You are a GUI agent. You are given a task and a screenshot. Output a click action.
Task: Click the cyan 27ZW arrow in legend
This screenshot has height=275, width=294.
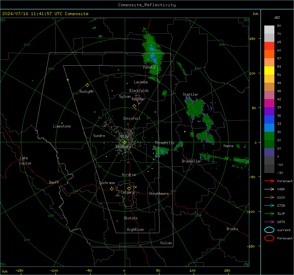point(269,206)
